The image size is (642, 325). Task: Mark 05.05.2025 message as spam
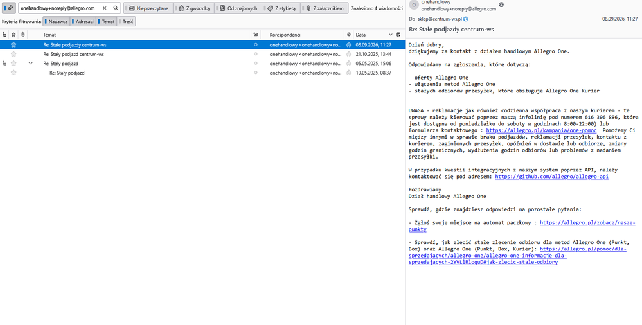pos(348,64)
